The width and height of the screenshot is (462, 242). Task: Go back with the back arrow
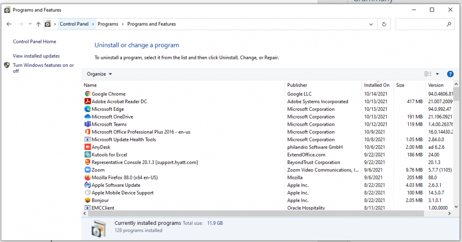point(9,24)
